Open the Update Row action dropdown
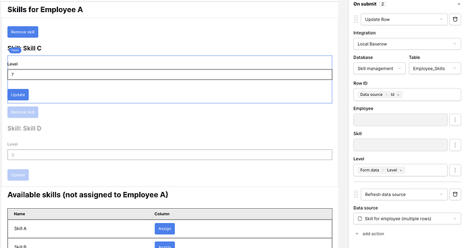466x248 pixels. click(x=404, y=20)
